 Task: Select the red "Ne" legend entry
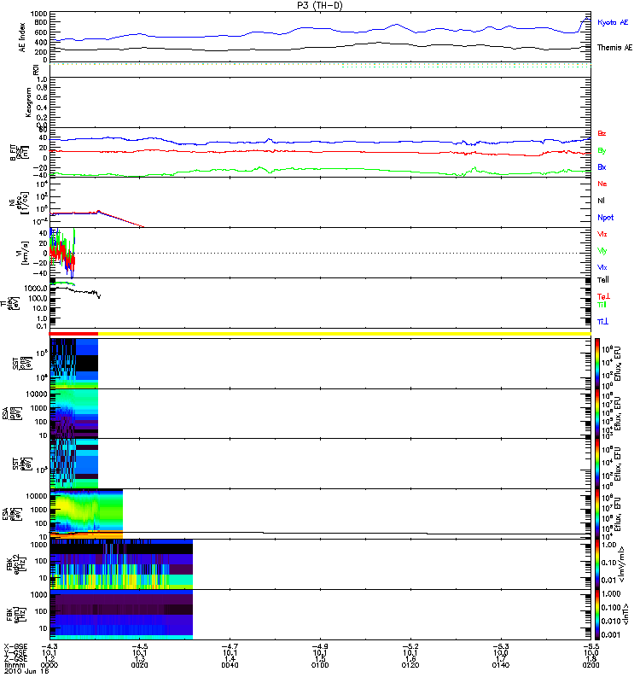point(602,184)
